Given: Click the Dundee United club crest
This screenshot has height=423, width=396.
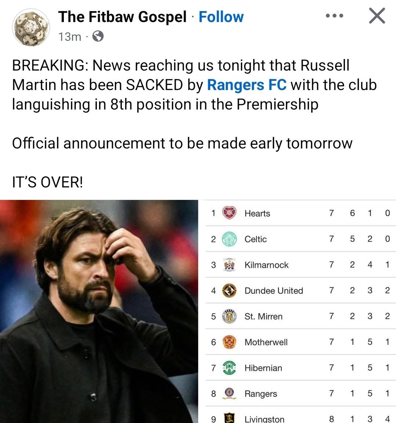Looking at the screenshot, I should click(230, 290).
